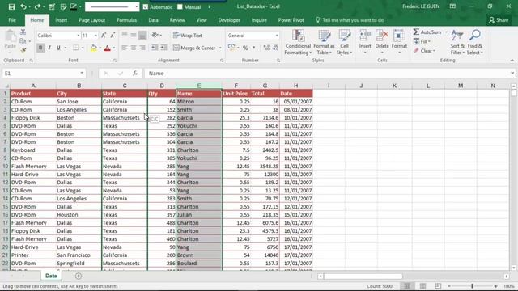
Task: Click the Share button
Action: pos(499,20)
